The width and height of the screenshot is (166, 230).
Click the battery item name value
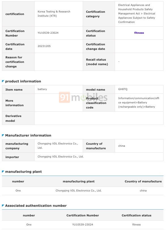[x=42, y=89]
